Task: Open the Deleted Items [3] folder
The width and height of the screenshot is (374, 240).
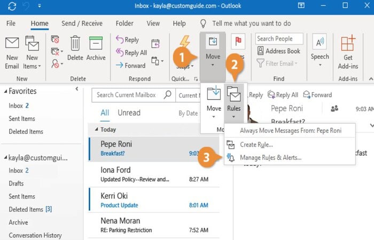Action: click(30, 209)
